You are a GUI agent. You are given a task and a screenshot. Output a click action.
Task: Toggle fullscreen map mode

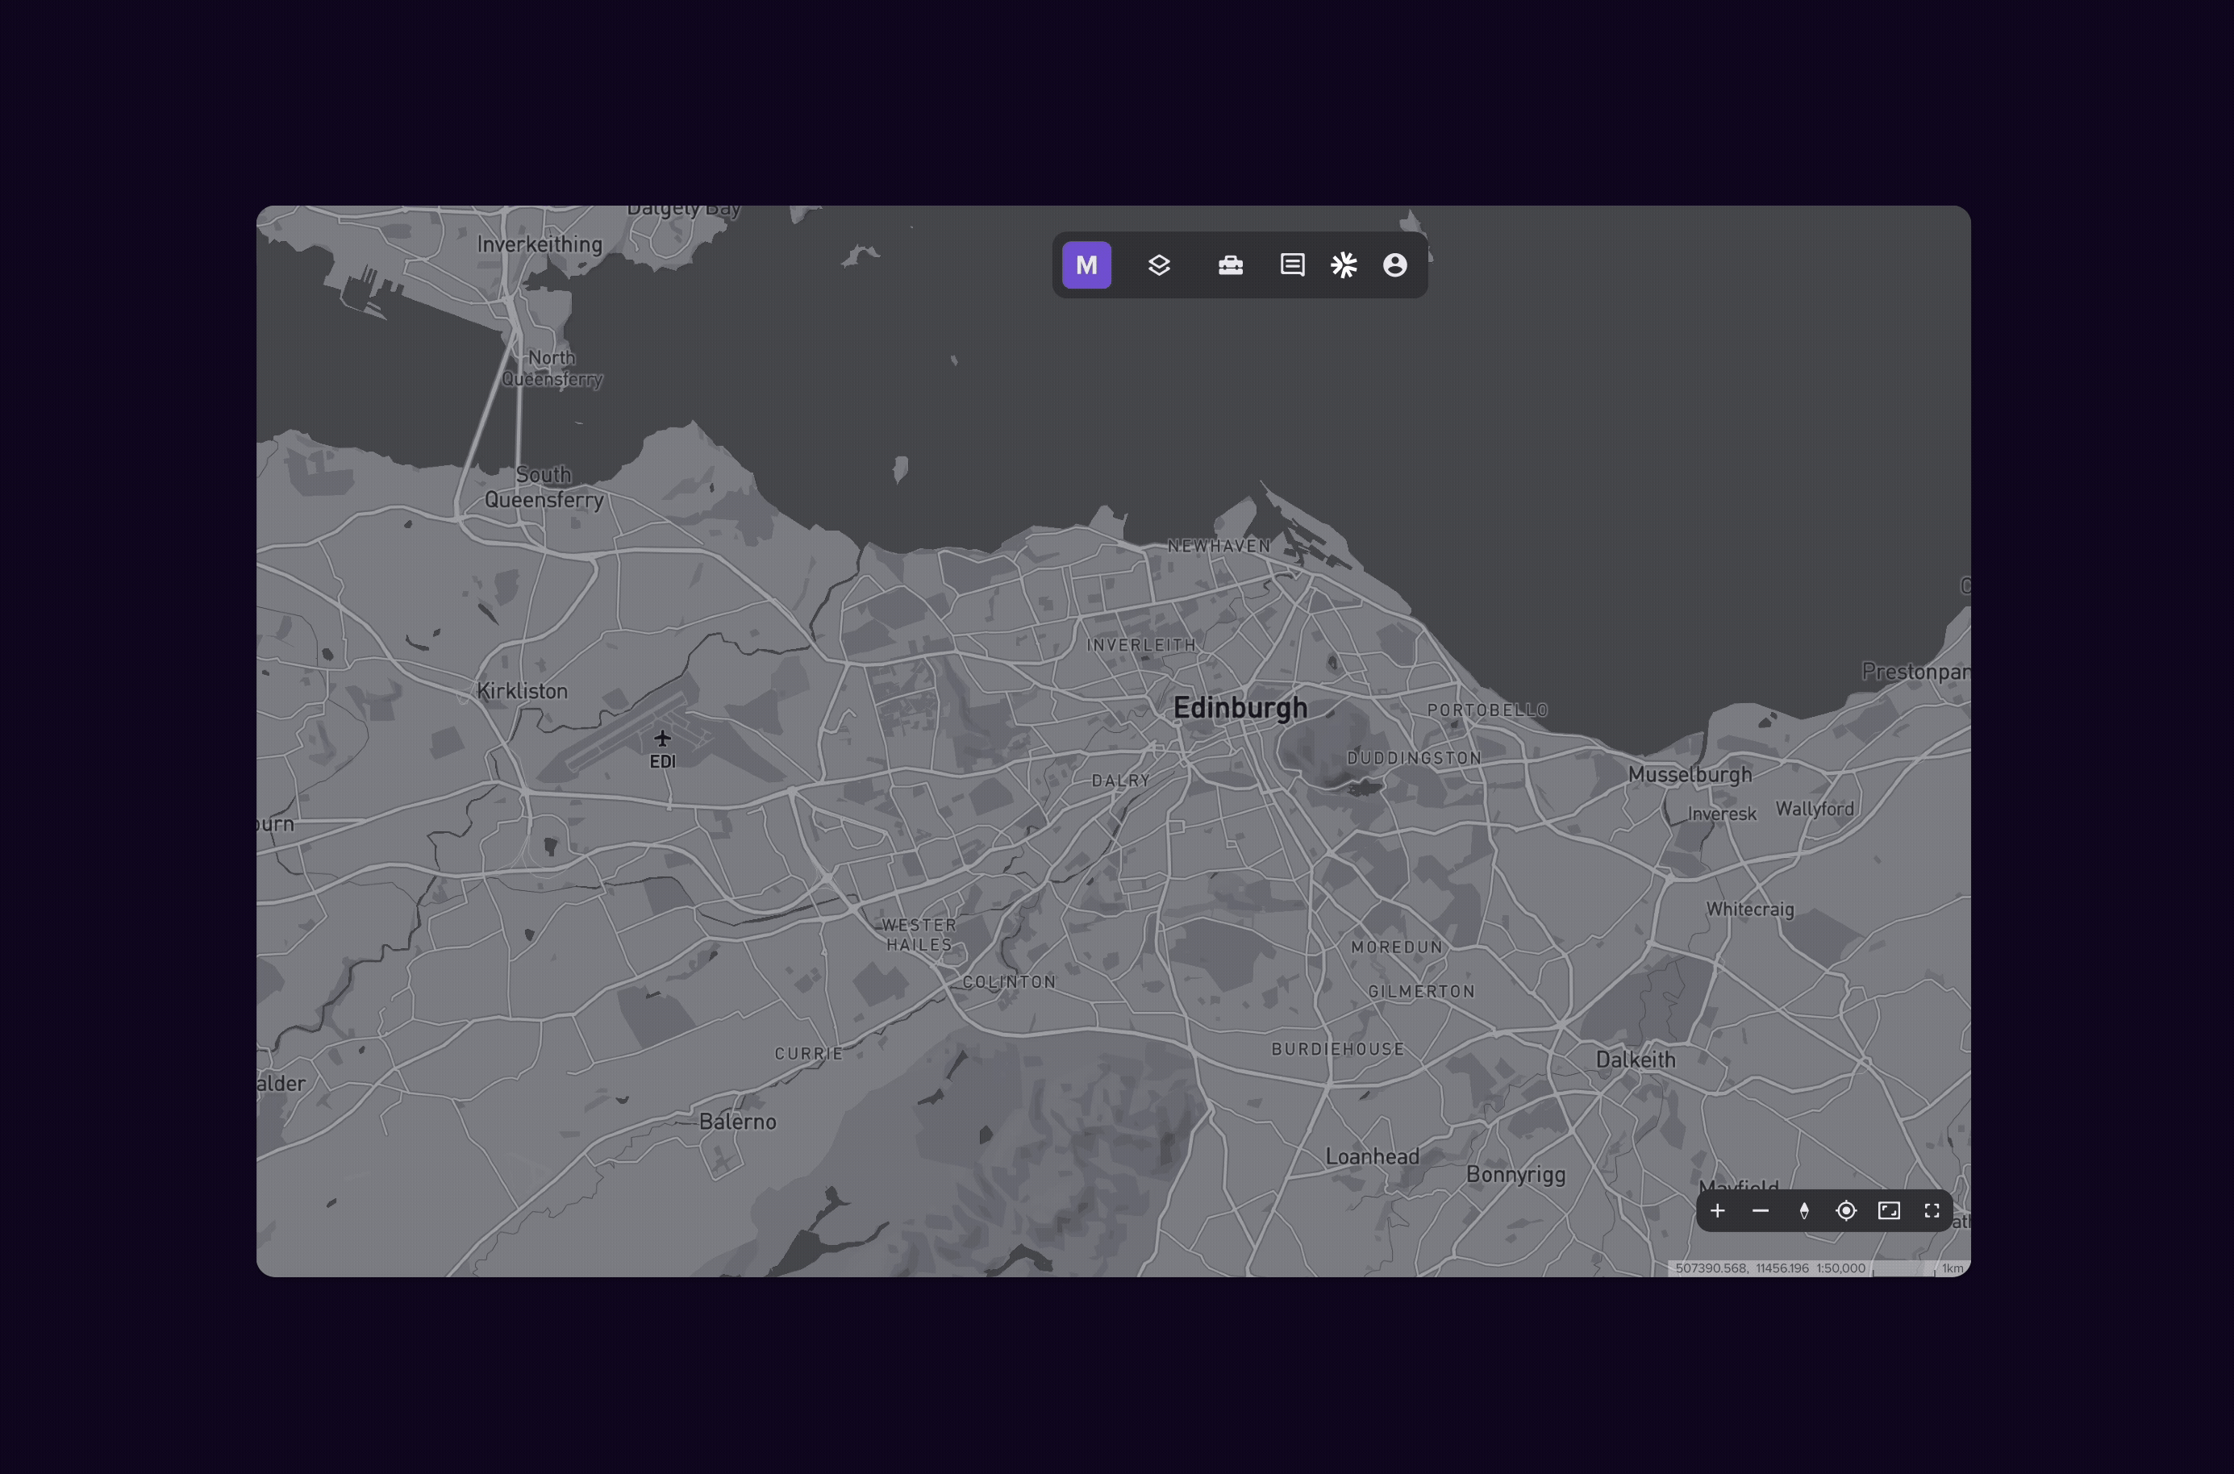coord(1932,1211)
